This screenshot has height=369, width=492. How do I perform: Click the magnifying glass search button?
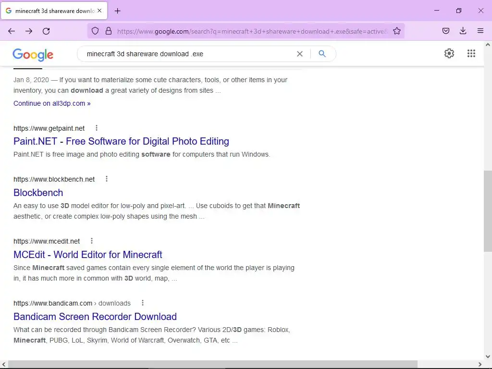point(322,54)
